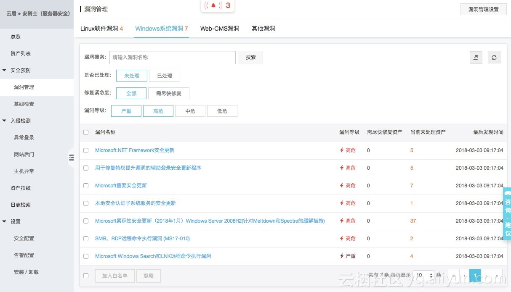The image size is (511, 292).
Task: Open 漏洞管理 in the sidebar
Action: (24, 87)
